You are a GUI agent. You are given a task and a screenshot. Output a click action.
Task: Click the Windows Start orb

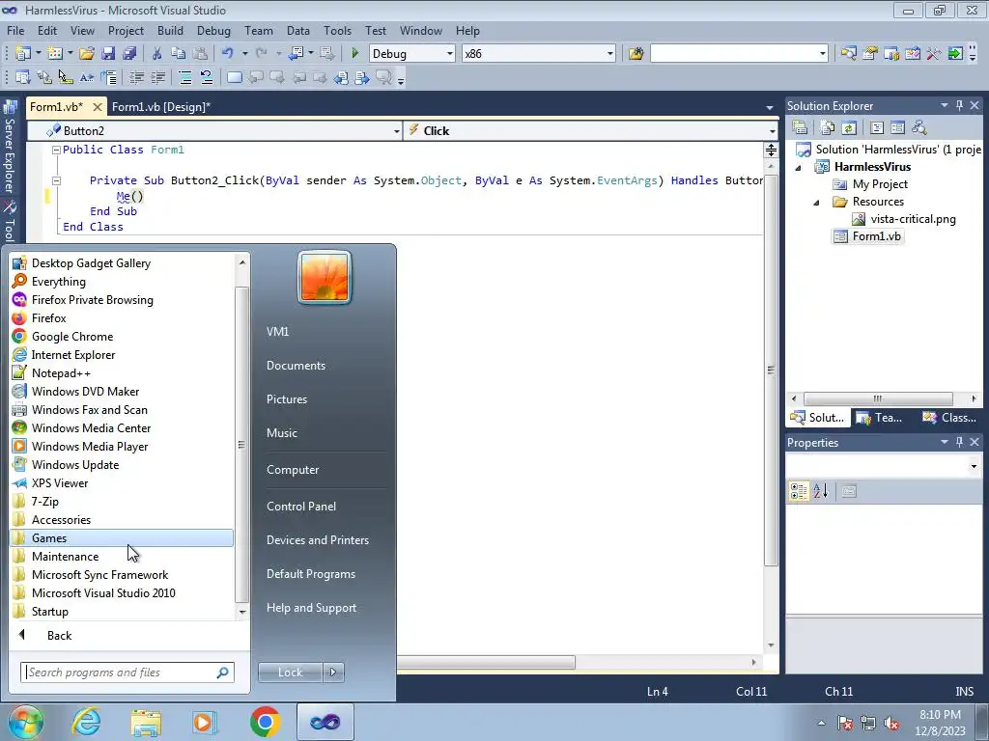(x=25, y=722)
